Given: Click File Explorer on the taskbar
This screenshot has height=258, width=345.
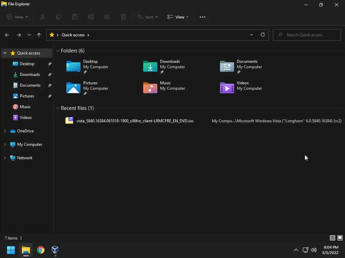Looking at the screenshot, I should click(26, 250).
